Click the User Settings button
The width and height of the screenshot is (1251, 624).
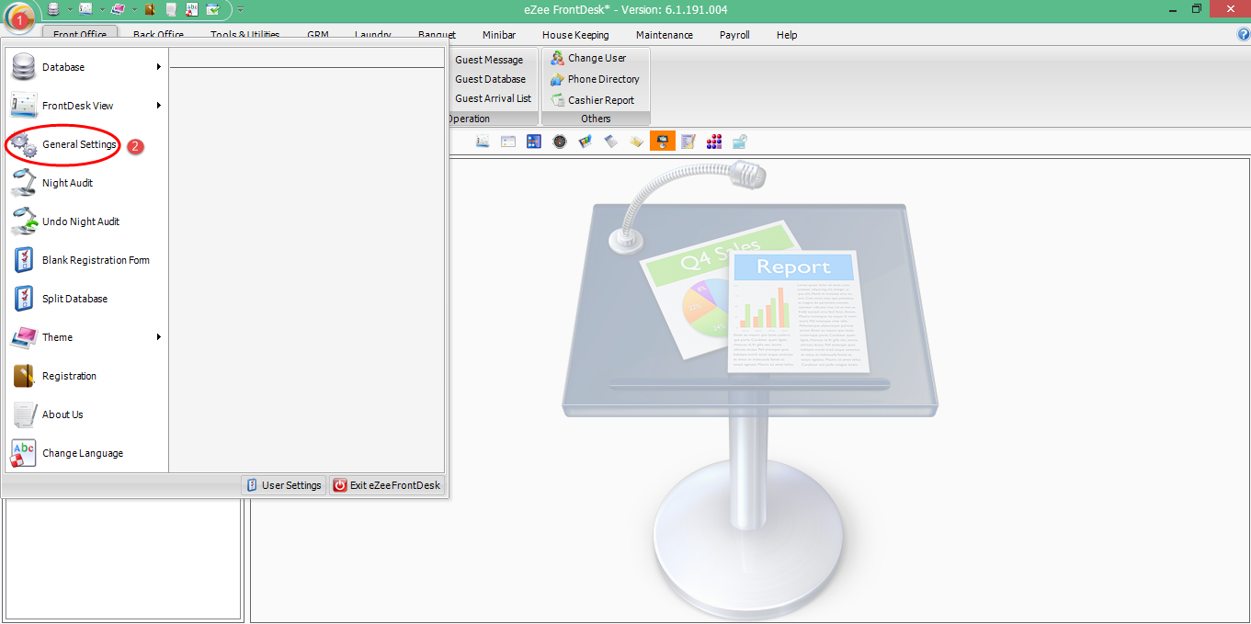point(283,484)
